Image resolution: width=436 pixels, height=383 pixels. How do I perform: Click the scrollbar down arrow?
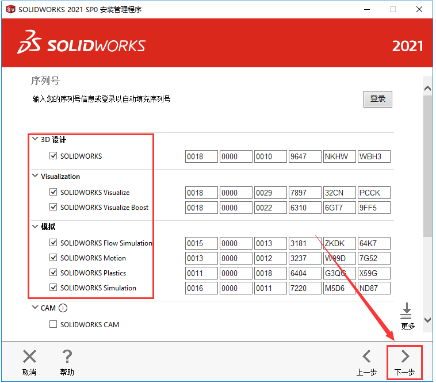(x=427, y=320)
